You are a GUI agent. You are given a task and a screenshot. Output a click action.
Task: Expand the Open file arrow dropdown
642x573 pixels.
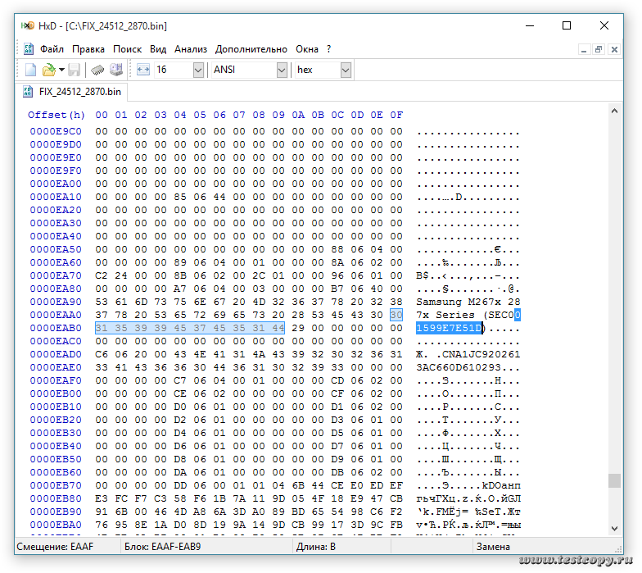[x=61, y=70]
